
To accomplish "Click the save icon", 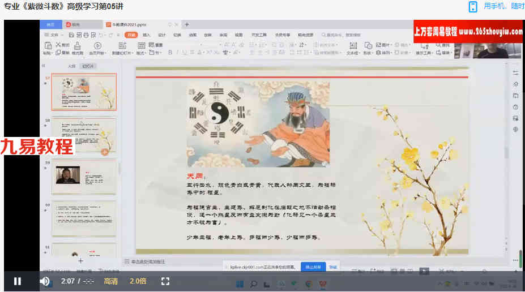I will tap(71, 35).
